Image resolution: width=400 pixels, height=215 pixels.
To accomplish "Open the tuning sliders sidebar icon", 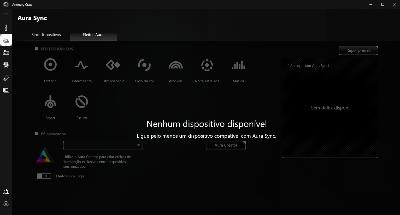I will coord(6,65).
